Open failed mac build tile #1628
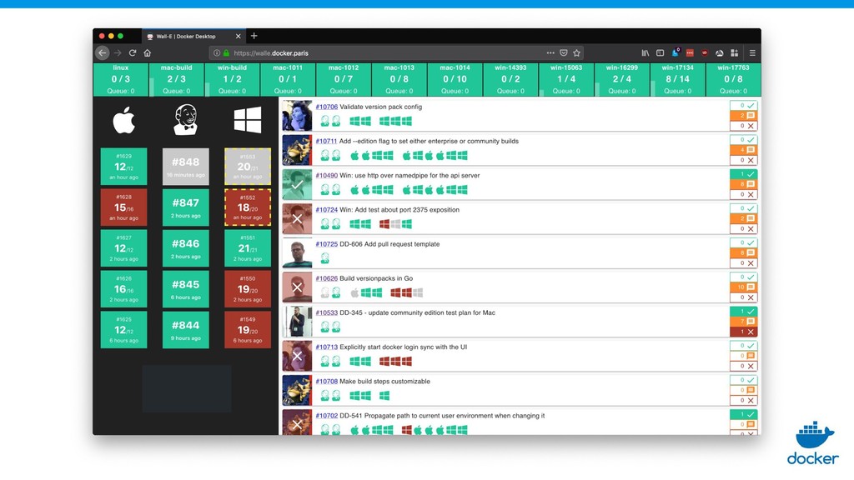The height and width of the screenshot is (480, 854). [x=123, y=207]
